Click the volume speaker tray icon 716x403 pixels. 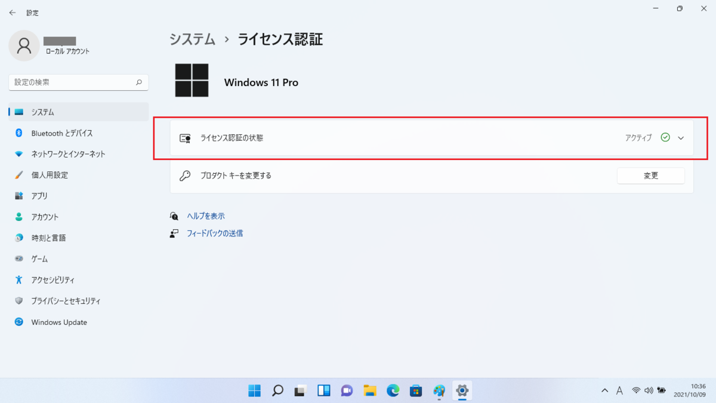pyautogui.click(x=649, y=390)
